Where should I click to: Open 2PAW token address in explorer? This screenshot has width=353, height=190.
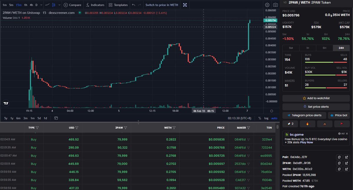pos(346,163)
